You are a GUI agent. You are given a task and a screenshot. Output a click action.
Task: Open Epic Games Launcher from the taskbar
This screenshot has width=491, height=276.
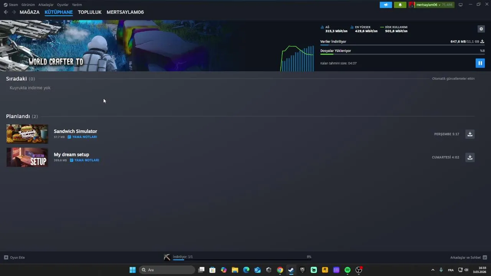pos(302,270)
